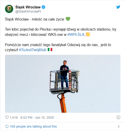
Task: Open the #ToJestTwójKlub hashtag
Action: pos(33,50)
